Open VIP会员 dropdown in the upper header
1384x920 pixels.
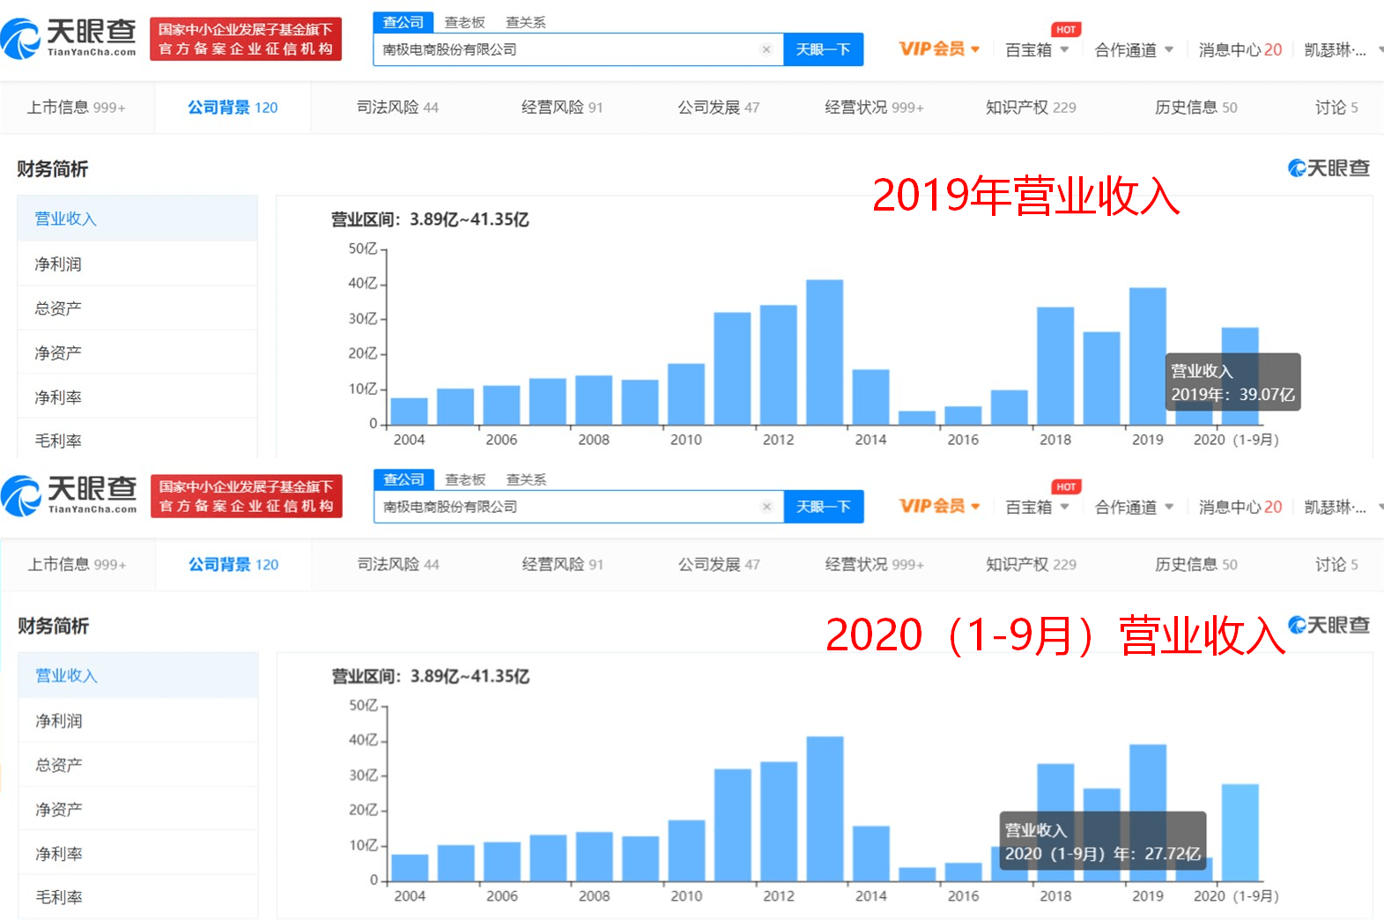(x=939, y=49)
